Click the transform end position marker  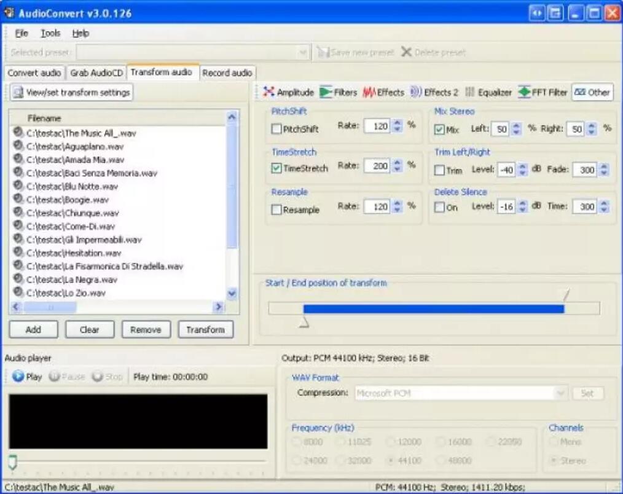pyautogui.click(x=566, y=295)
